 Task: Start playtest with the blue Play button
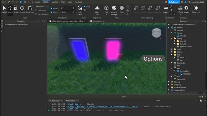point(21,2)
